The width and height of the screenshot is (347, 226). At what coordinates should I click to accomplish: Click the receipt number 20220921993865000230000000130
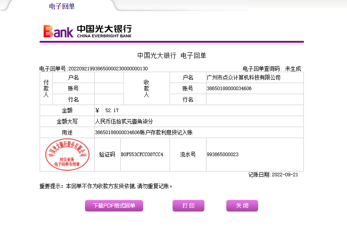[108, 69]
